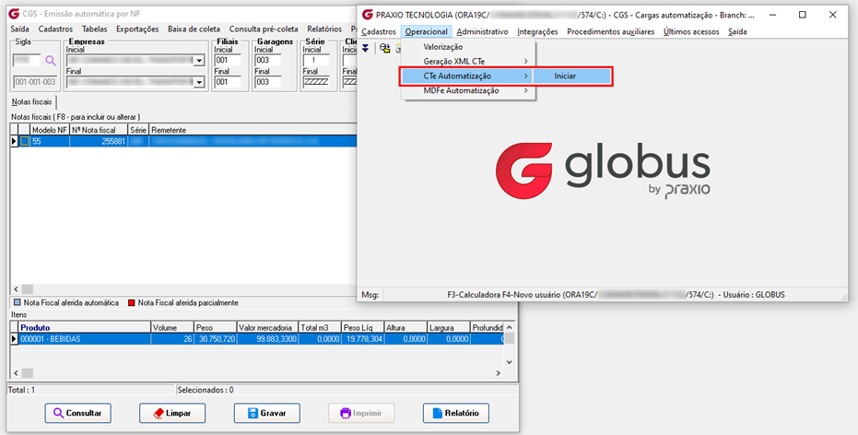Click the Limpar eraser button

point(172,413)
